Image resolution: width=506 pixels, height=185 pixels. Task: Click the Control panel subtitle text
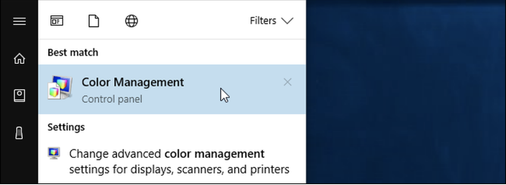point(112,99)
